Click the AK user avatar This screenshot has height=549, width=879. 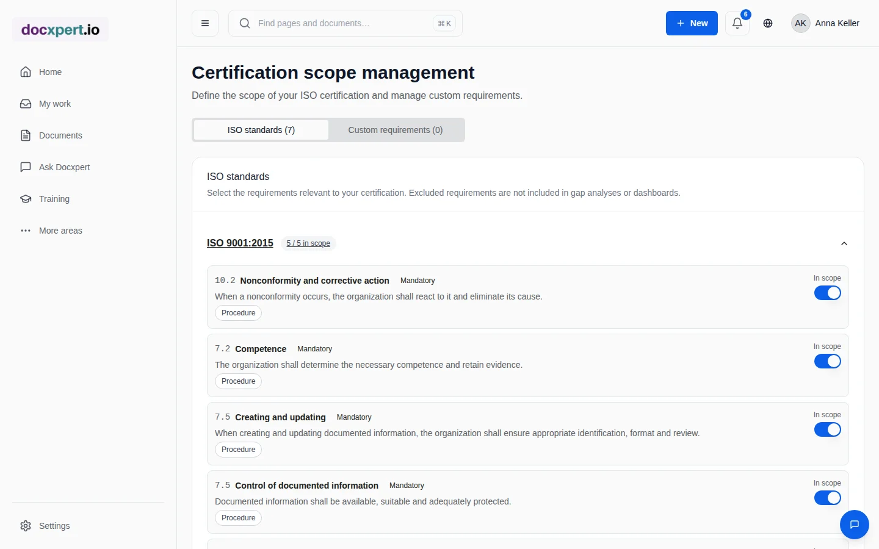[x=801, y=23]
